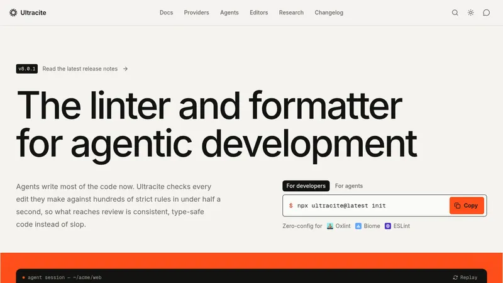This screenshot has width=503, height=283.
Task: Click the dollar prompt symbol
Action: point(290,206)
